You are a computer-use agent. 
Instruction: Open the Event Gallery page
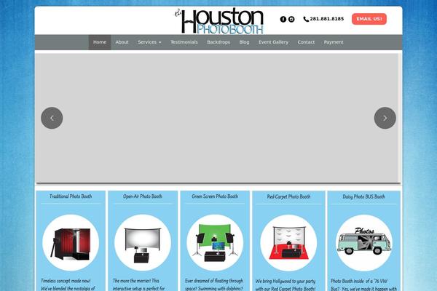[273, 42]
